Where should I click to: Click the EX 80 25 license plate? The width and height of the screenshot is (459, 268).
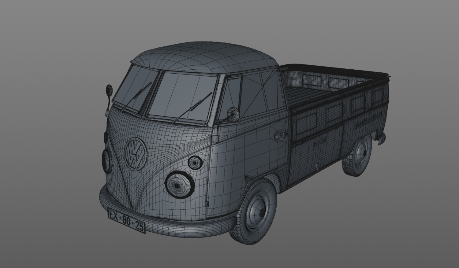[126, 221]
